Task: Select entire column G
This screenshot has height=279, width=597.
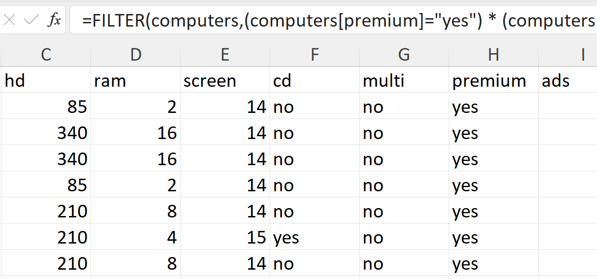Action: [x=404, y=55]
